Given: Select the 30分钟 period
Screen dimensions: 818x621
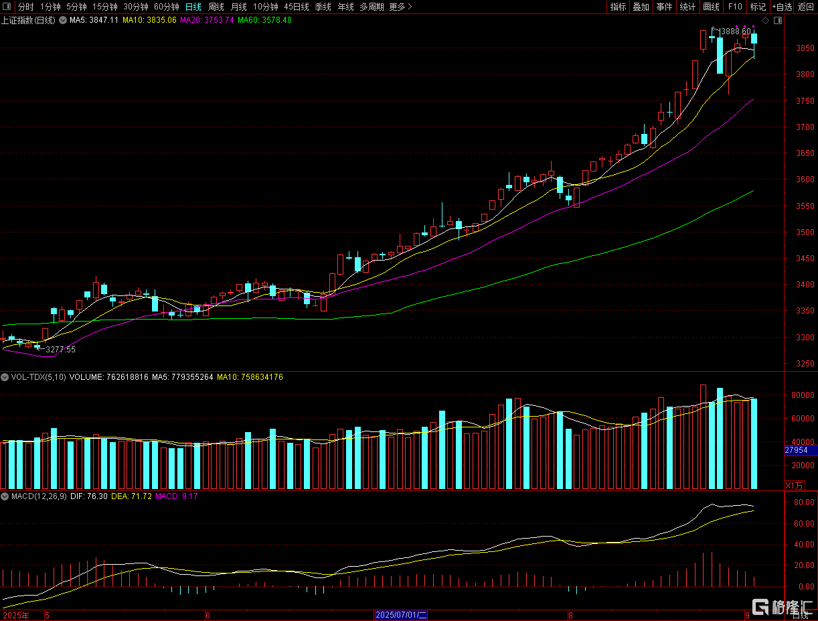Looking at the screenshot, I should point(136,7).
